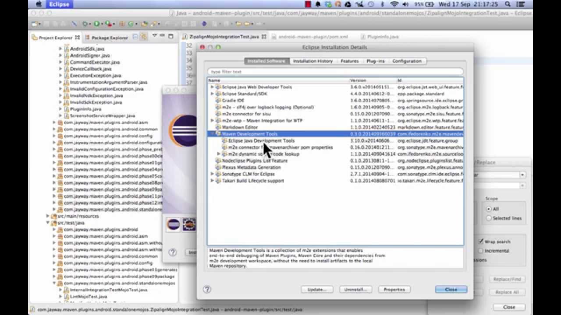Screen dimensions: 561x315
Task: Click the Uninstall... button
Action: [x=355, y=289]
